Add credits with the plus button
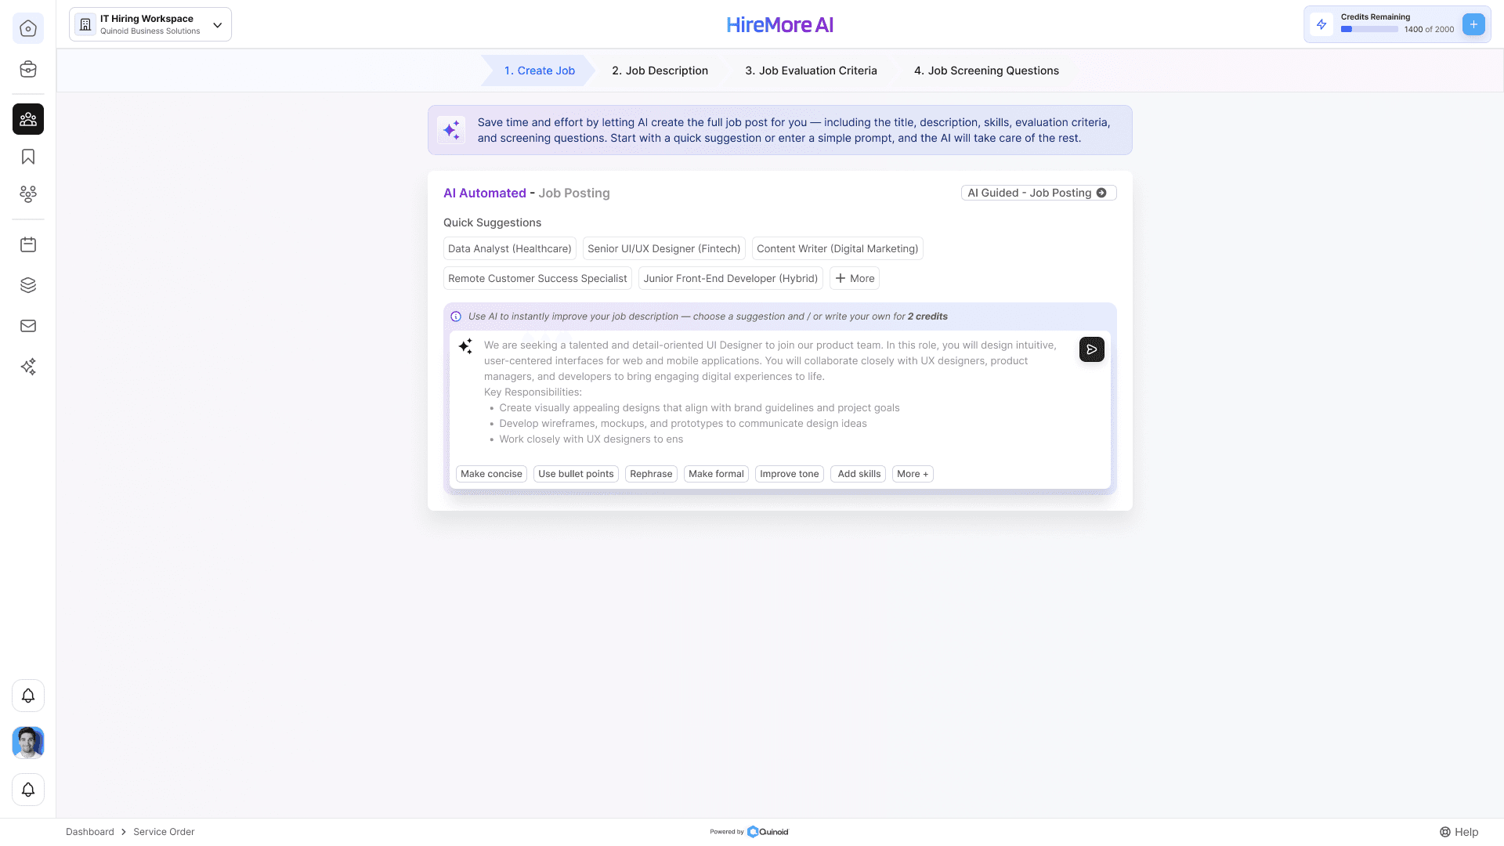Viewport: 1504px width, 846px height. [1473, 24]
